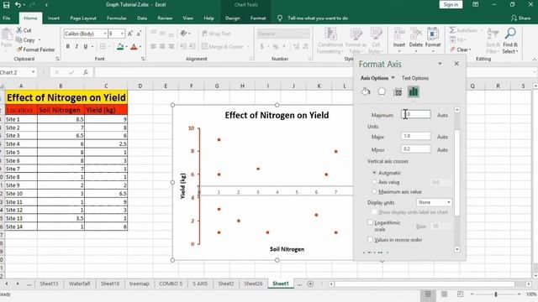538x302 pixels.
Task: Click Merge & Center button
Action: [x=223, y=46]
